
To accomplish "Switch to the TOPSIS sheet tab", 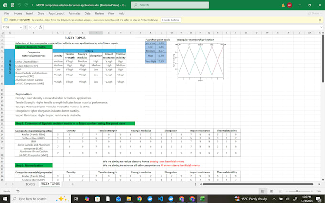I will tap(30, 184).
